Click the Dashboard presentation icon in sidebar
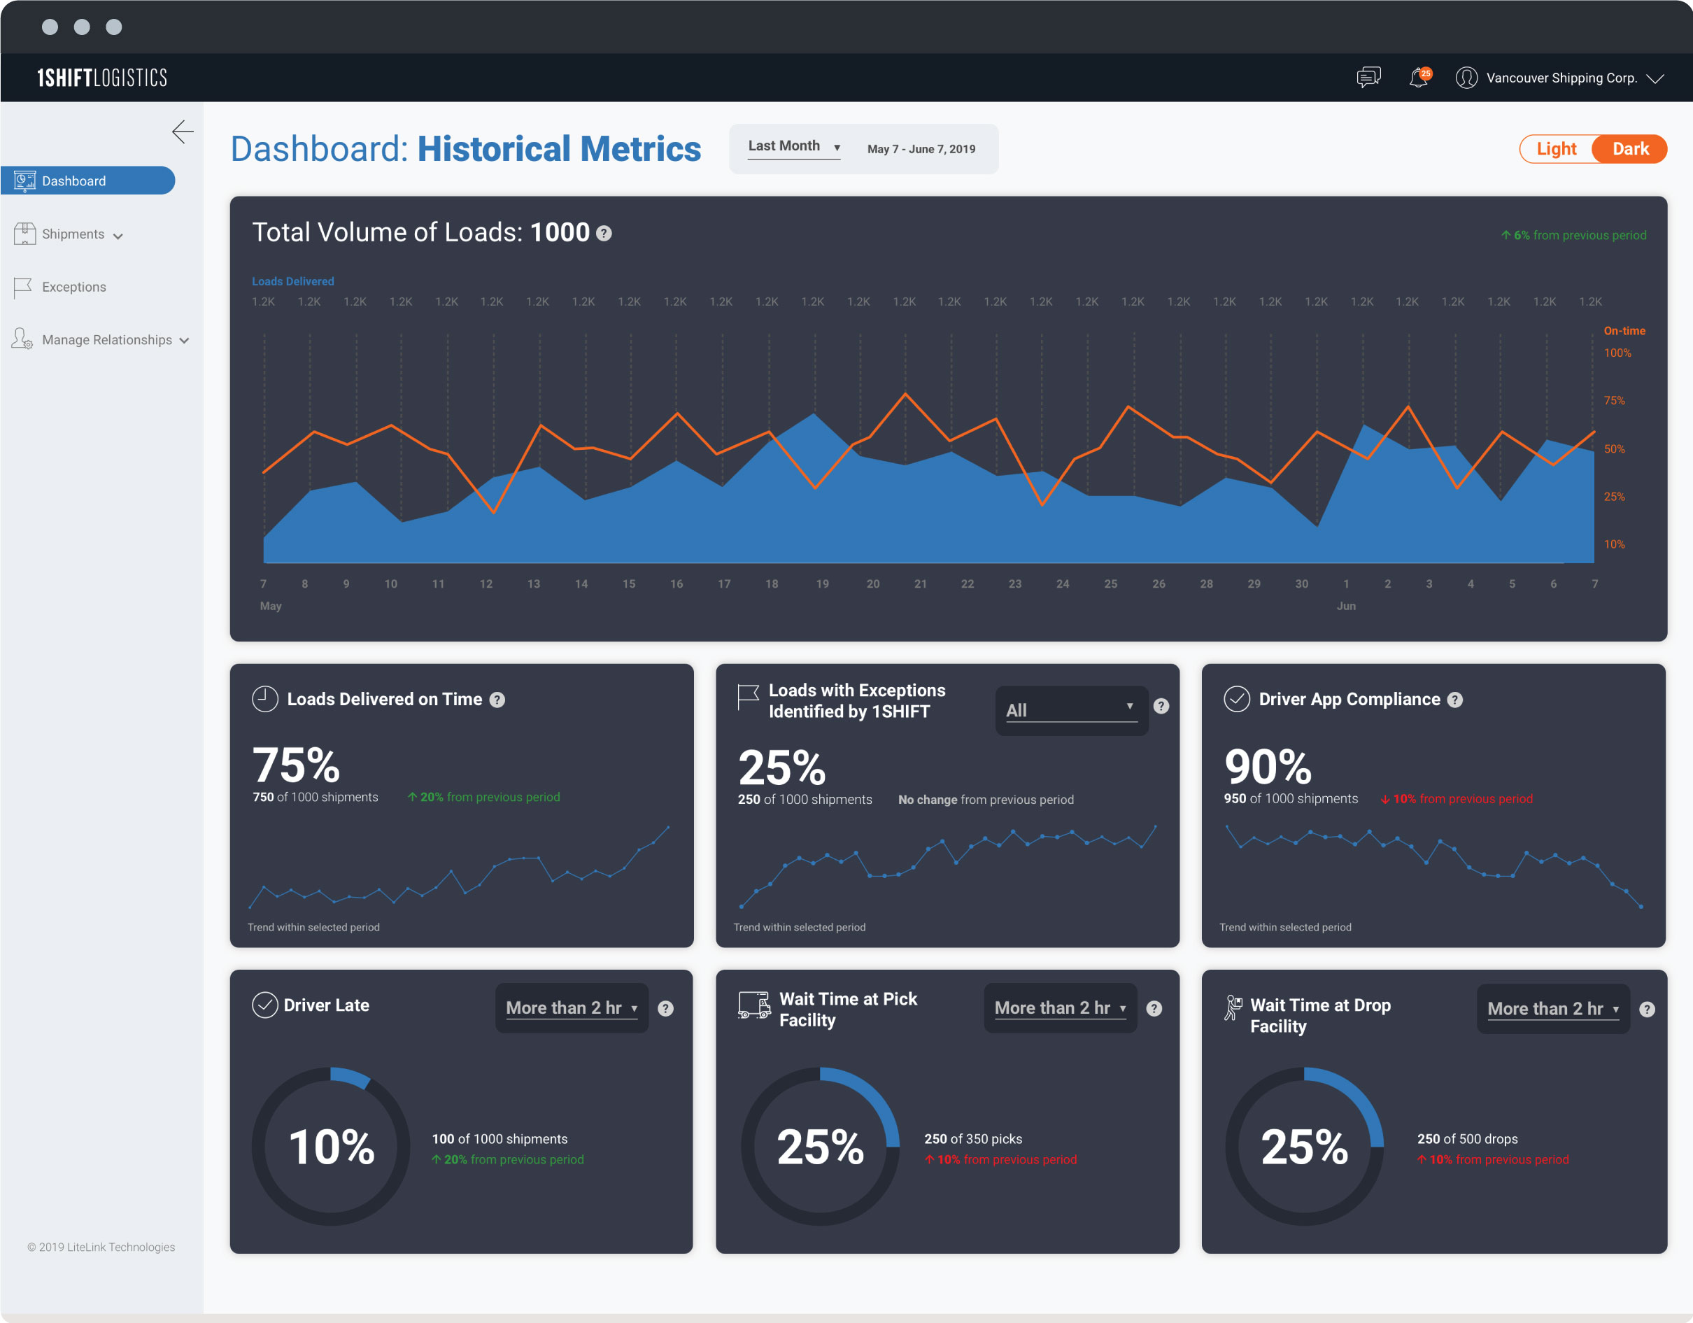The width and height of the screenshot is (1693, 1323). [x=24, y=181]
